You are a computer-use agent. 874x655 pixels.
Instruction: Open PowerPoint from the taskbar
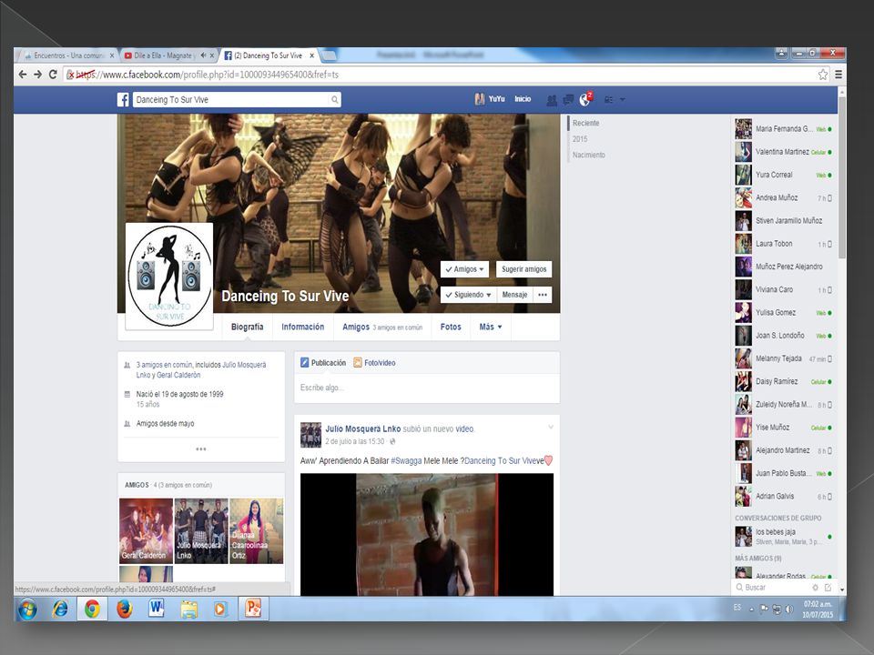click(x=254, y=609)
